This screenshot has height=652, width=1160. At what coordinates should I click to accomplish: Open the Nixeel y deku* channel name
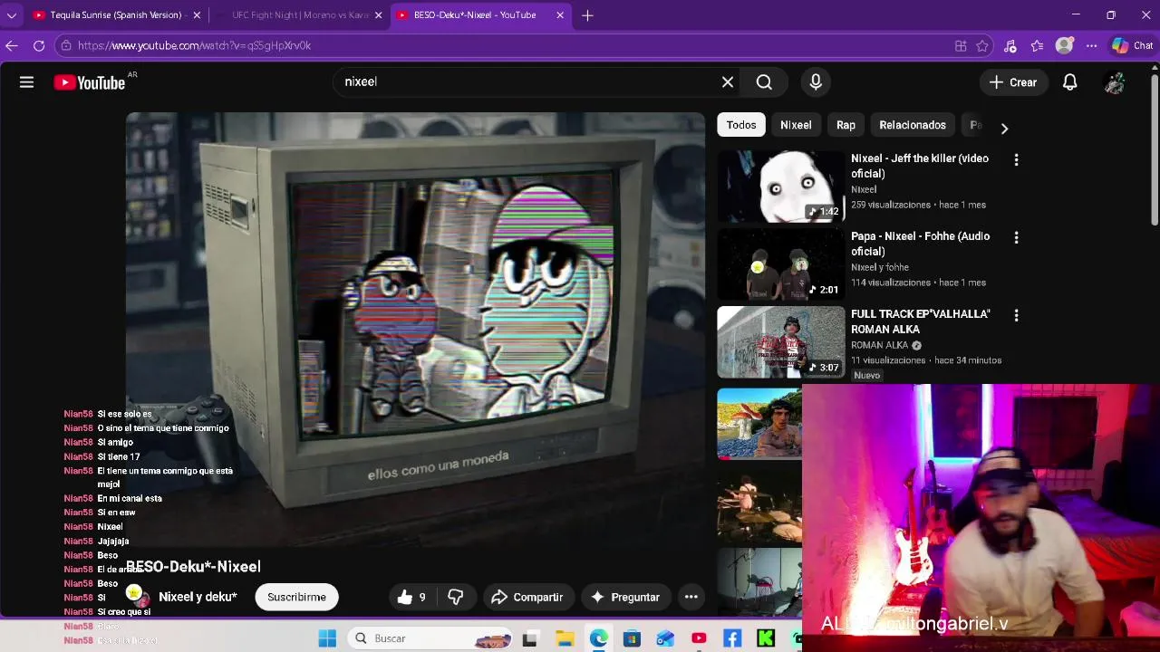tap(198, 597)
